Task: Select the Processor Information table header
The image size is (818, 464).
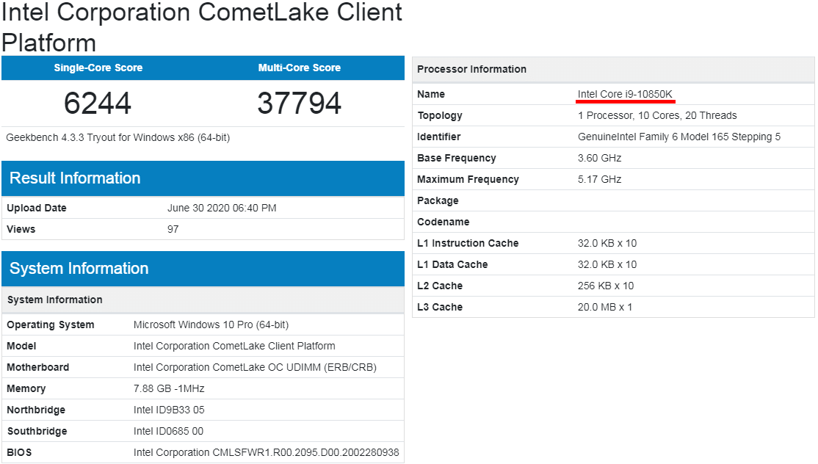Action: pyautogui.click(x=613, y=69)
